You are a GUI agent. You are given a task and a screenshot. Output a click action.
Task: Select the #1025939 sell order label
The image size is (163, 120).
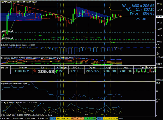(x=7, y=38)
